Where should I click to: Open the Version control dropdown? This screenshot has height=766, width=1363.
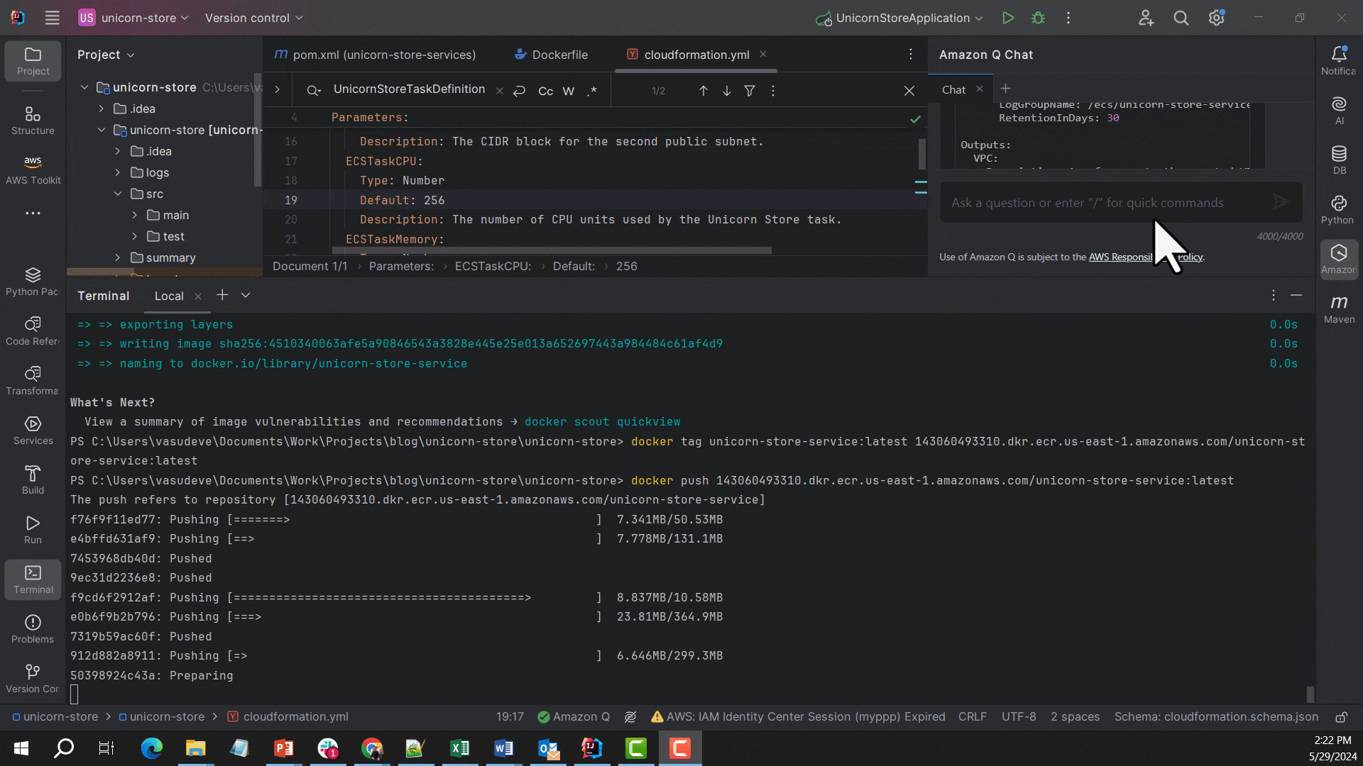tap(253, 18)
